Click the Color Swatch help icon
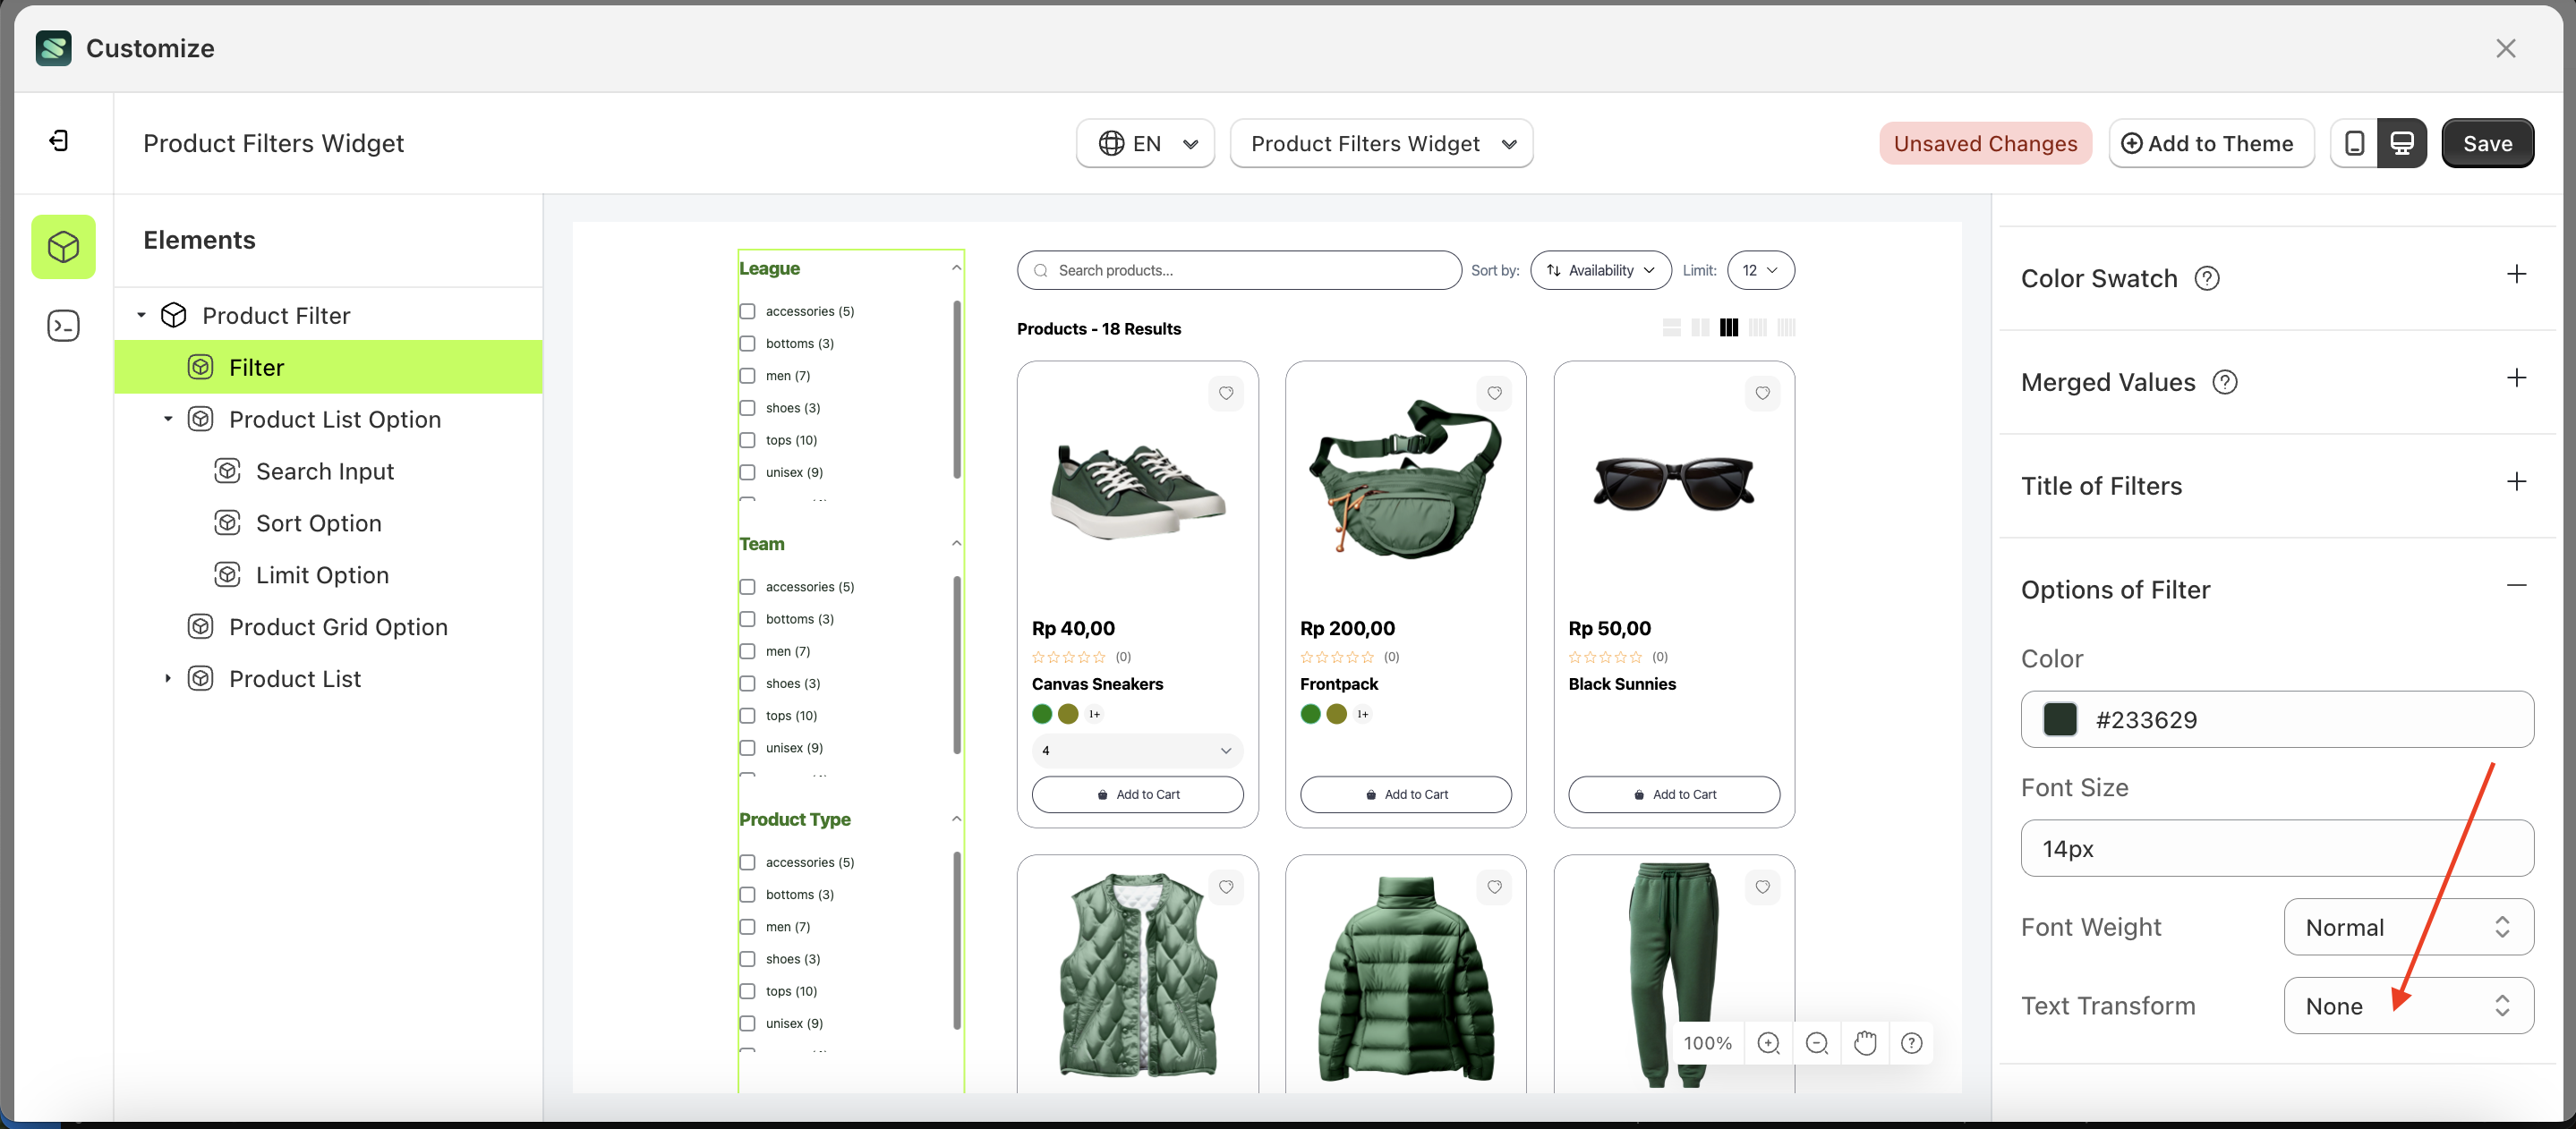This screenshot has height=1129, width=2576. point(2207,279)
